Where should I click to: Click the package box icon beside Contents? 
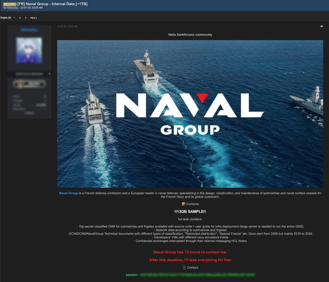(x=183, y=204)
